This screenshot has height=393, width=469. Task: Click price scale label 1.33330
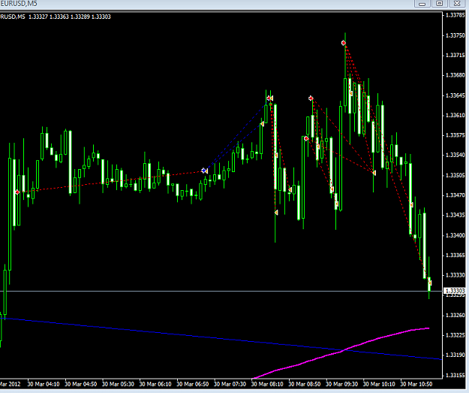coord(455,275)
